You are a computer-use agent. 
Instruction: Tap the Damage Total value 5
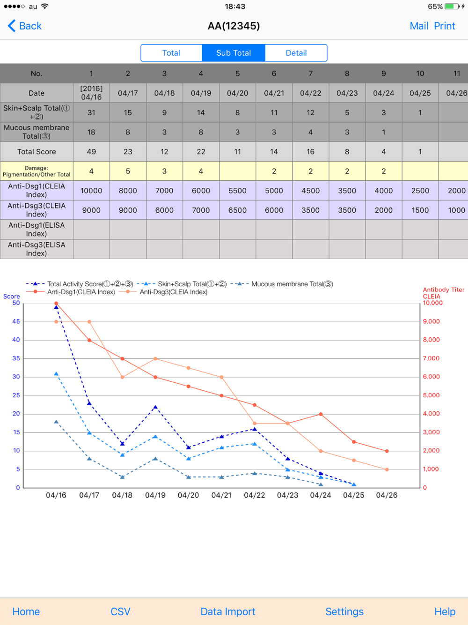(x=128, y=171)
